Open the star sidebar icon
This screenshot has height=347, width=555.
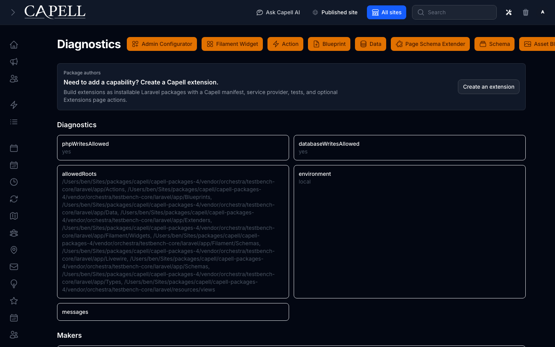(14, 301)
